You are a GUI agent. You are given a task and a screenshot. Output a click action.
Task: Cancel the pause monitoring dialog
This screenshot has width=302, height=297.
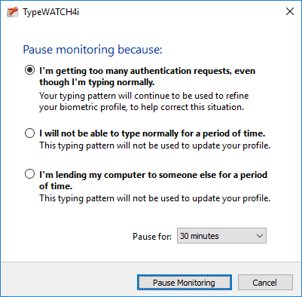tap(265, 283)
